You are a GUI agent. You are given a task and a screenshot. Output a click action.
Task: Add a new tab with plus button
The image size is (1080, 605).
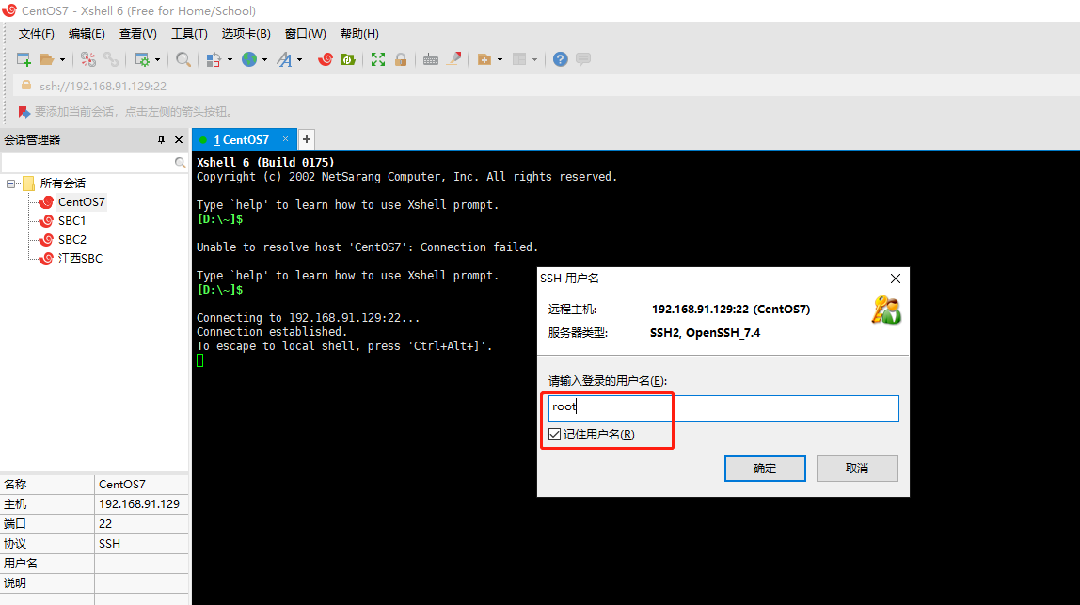(x=307, y=140)
